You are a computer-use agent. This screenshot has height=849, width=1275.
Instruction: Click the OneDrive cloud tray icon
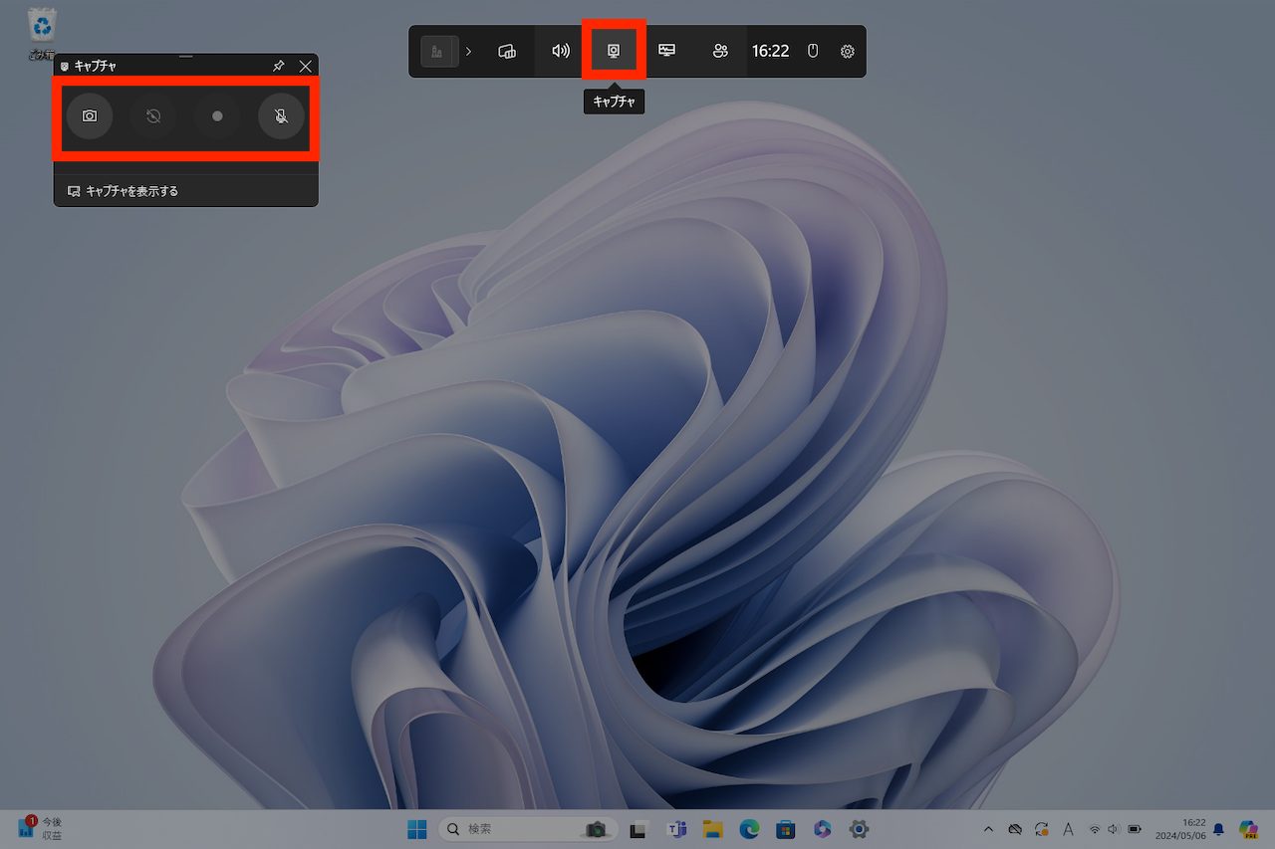pyautogui.click(x=1015, y=828)
